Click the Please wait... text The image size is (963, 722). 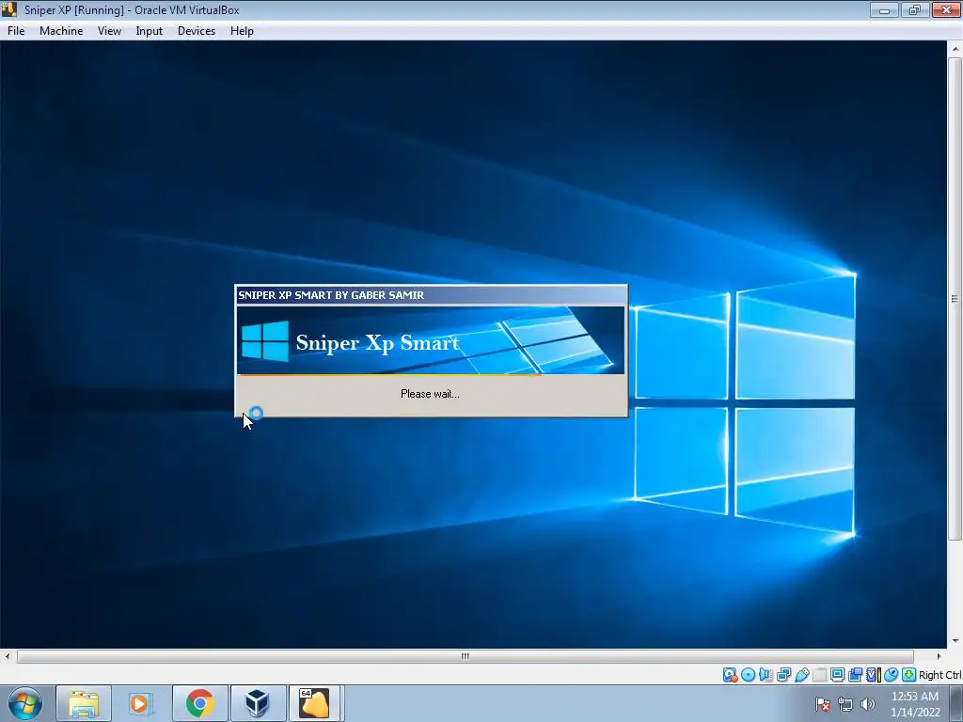(430, 394)
